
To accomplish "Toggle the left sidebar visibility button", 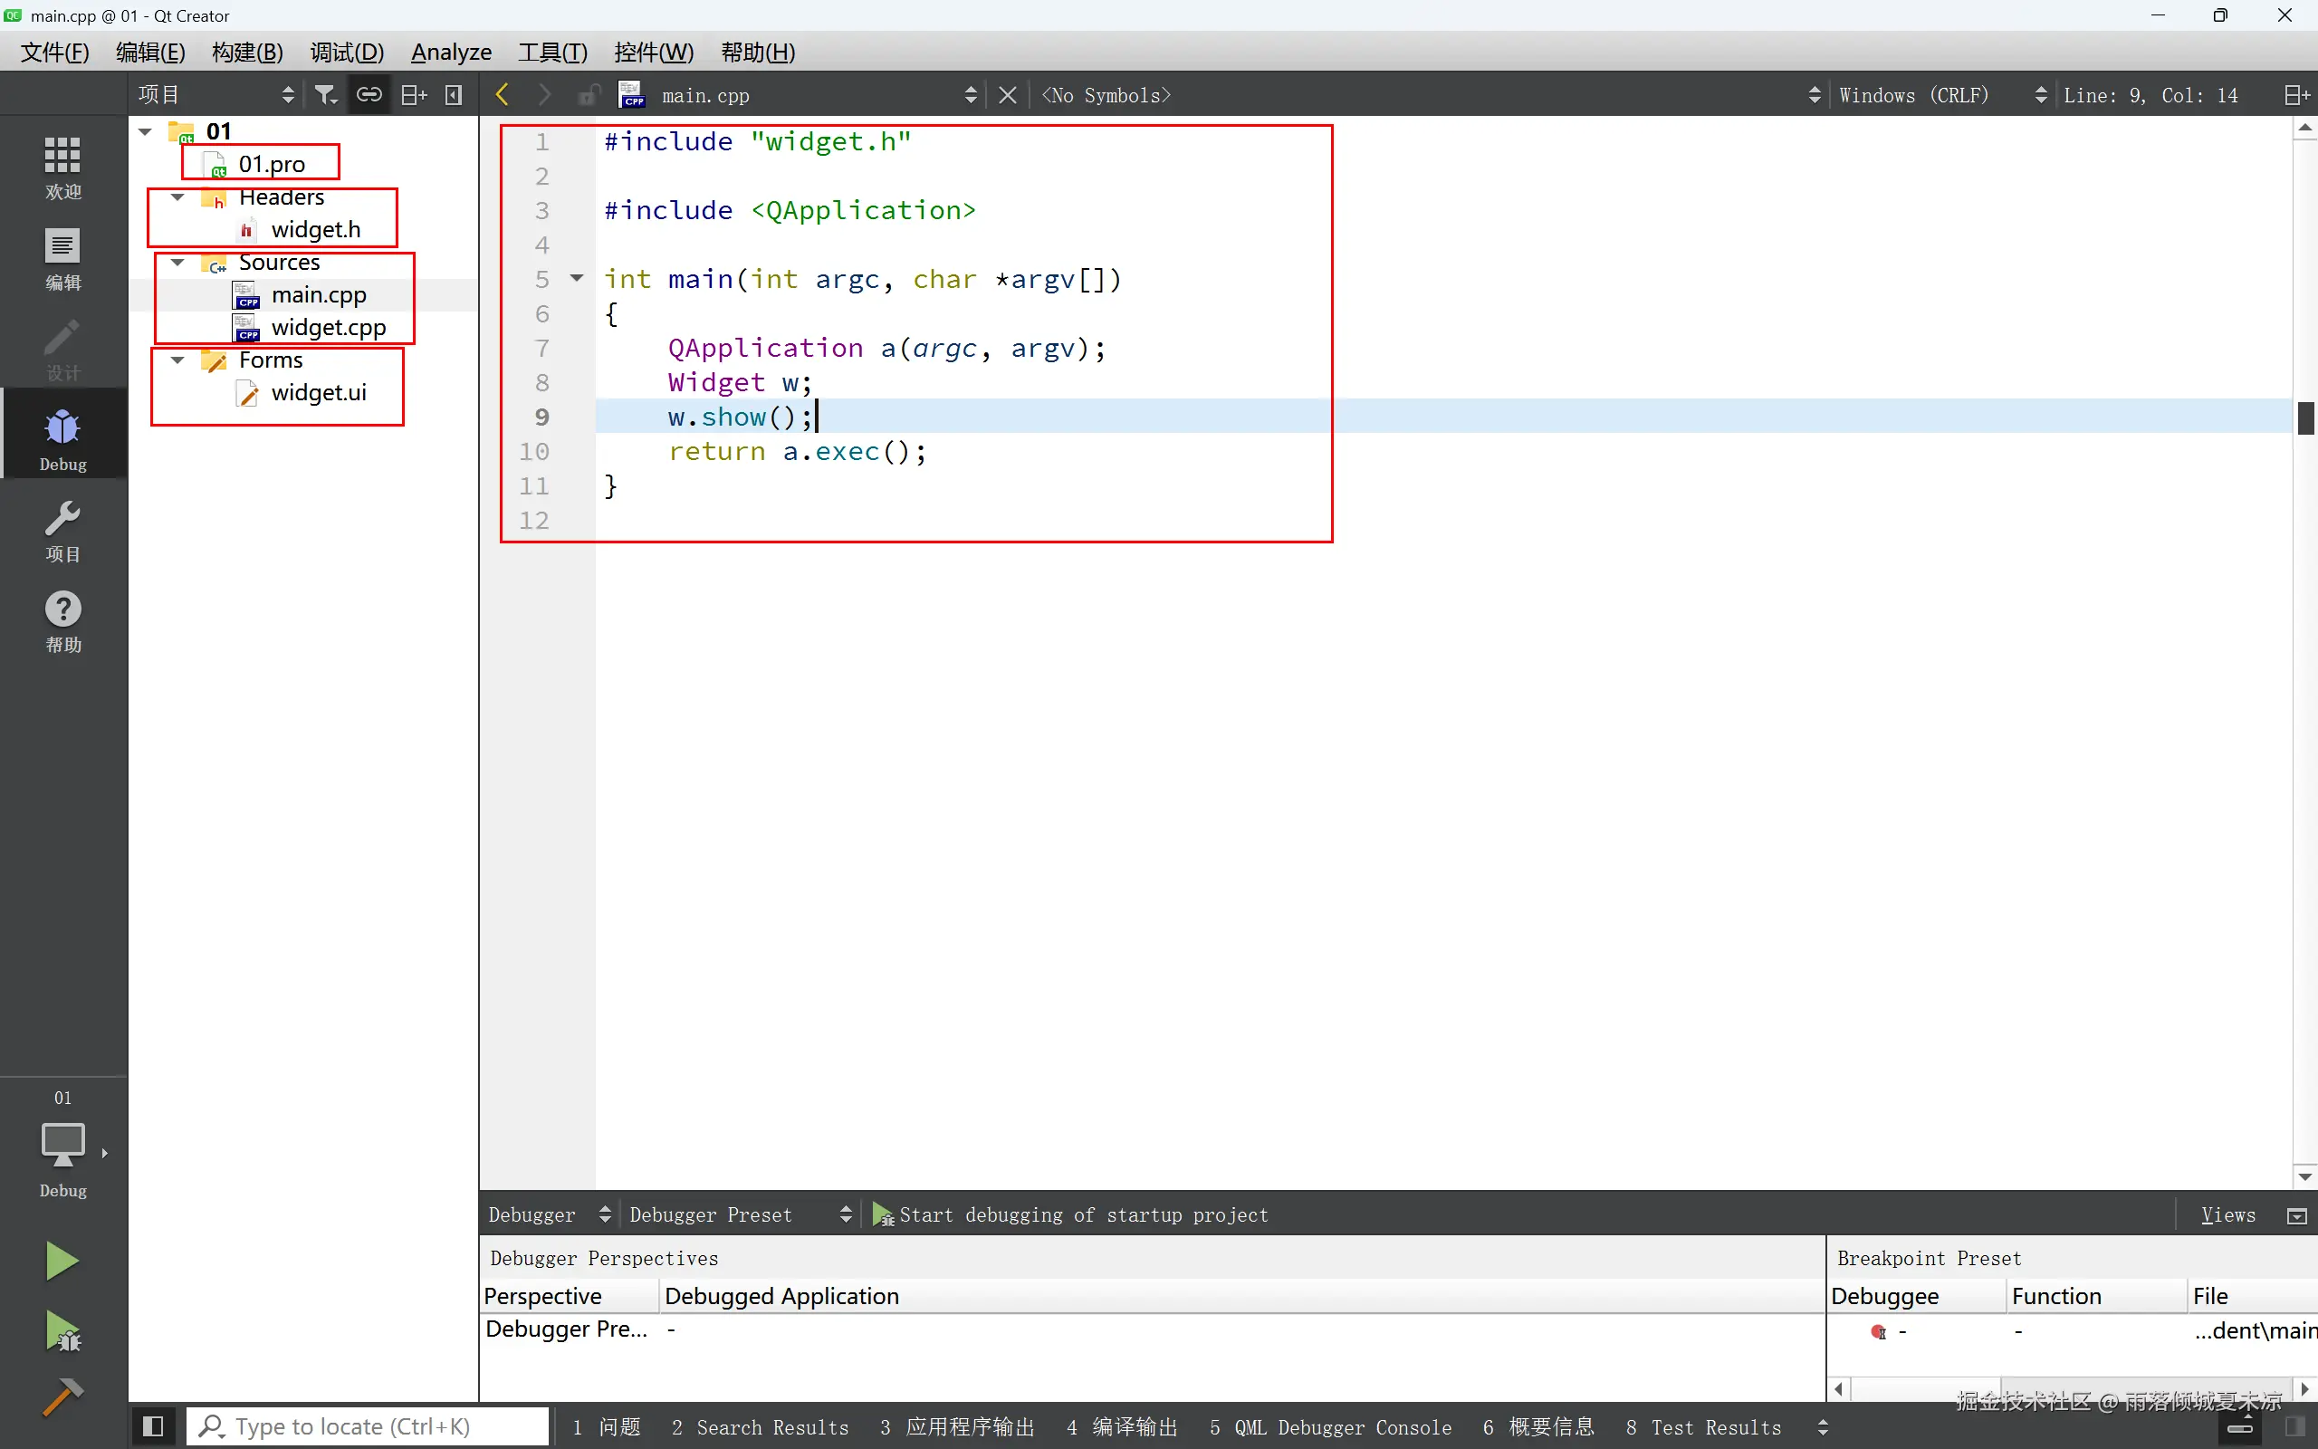I will pyautogui.click(x=152, y=1426).
